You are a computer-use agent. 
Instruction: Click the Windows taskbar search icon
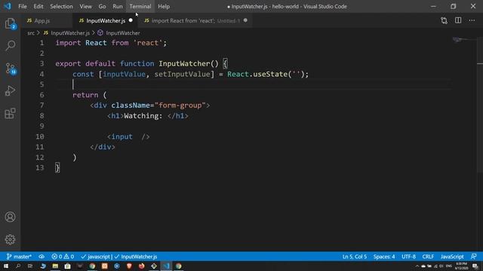click(18, 266)
